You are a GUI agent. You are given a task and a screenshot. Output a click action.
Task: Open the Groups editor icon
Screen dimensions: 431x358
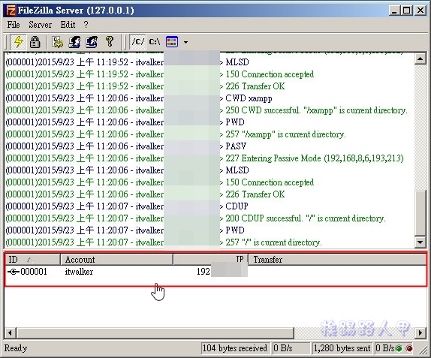point(92,42)
